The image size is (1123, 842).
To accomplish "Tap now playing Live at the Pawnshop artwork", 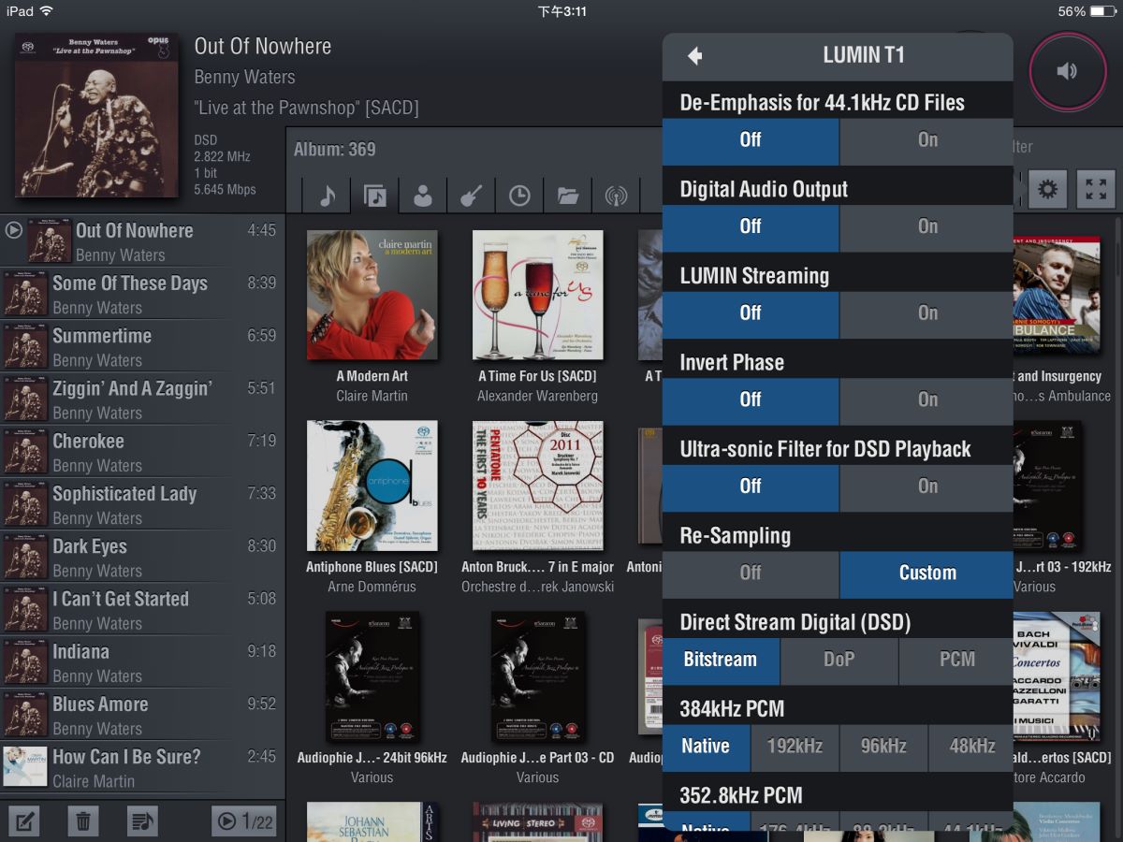I will (96, 115).
